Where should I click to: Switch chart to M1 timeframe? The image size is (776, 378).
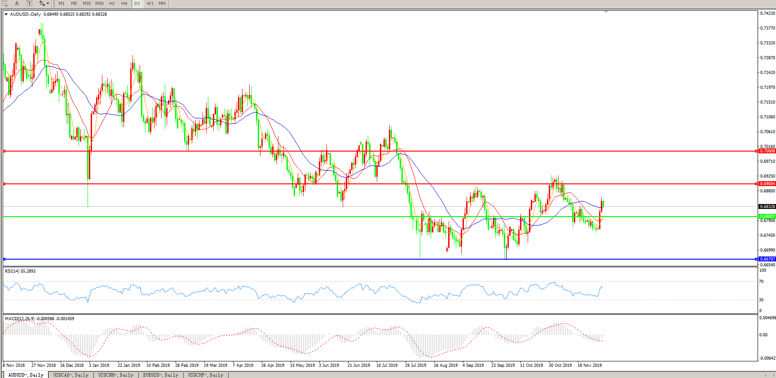click(x=62, y=4)
